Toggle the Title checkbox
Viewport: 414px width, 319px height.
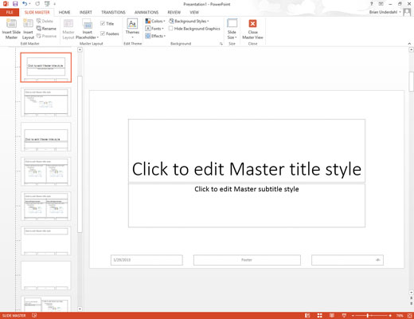103,24
